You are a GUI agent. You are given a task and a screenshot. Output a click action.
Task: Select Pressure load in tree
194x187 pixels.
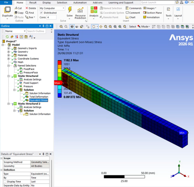[28, 86]
